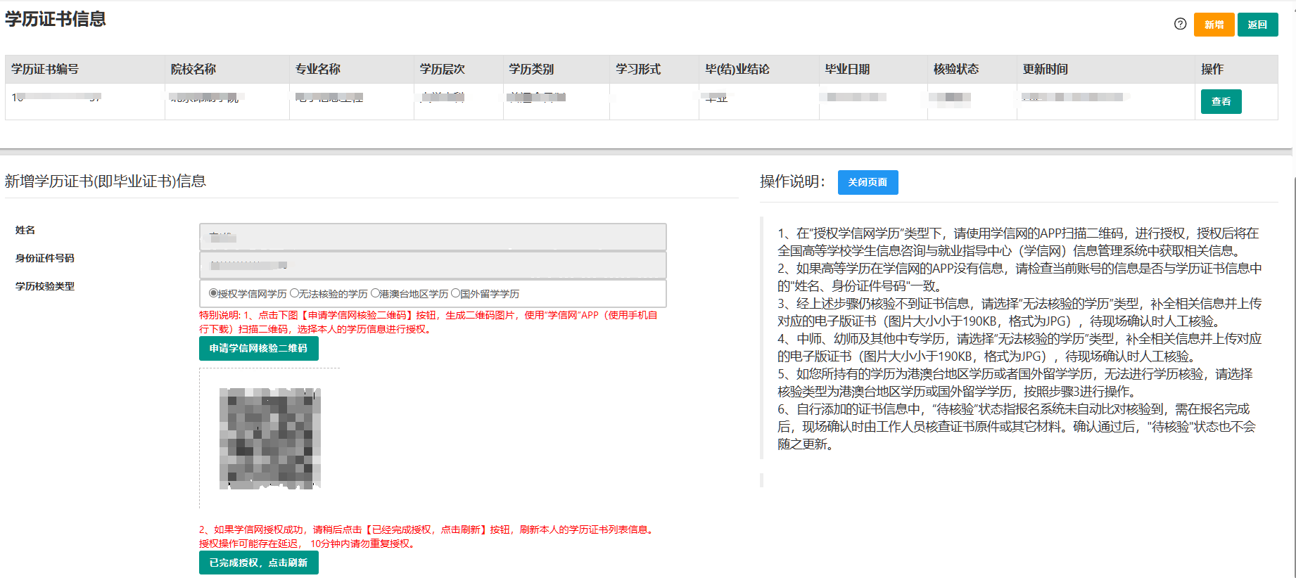
Task: Click the orange 新增 button
Action: [1214, 25]
